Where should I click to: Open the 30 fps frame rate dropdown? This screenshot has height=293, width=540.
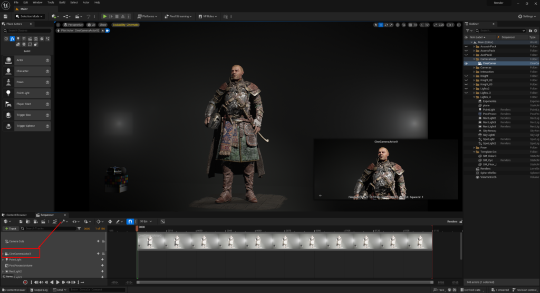(x=144, y=221)
